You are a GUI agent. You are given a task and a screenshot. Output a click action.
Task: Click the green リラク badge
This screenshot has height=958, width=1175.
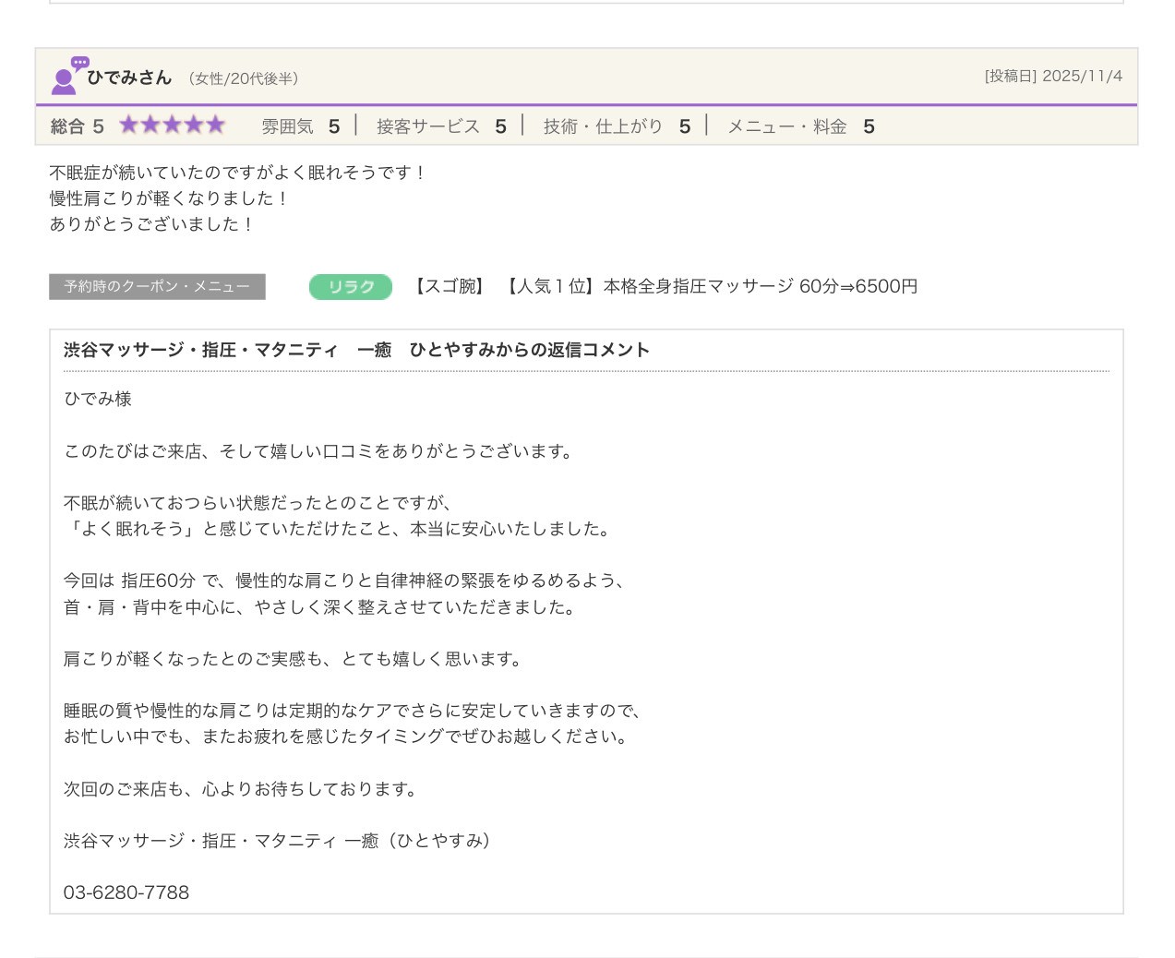tap(350, 287)
